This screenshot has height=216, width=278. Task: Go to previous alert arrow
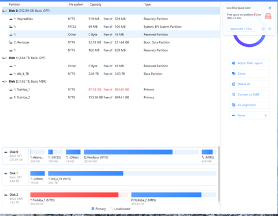click(x=263, y=29)
